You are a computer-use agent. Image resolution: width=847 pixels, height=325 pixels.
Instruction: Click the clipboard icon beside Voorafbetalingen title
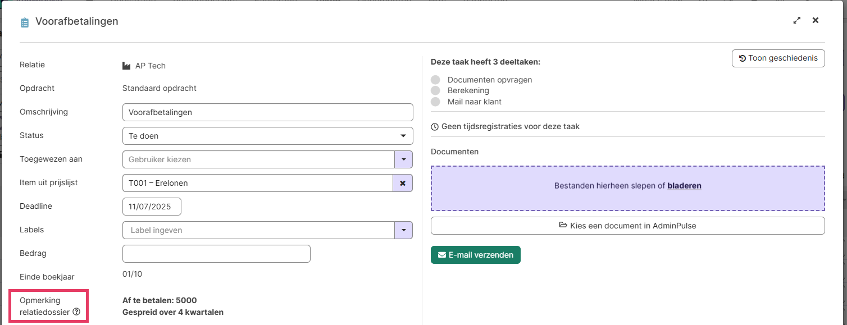tap(24, 22)
